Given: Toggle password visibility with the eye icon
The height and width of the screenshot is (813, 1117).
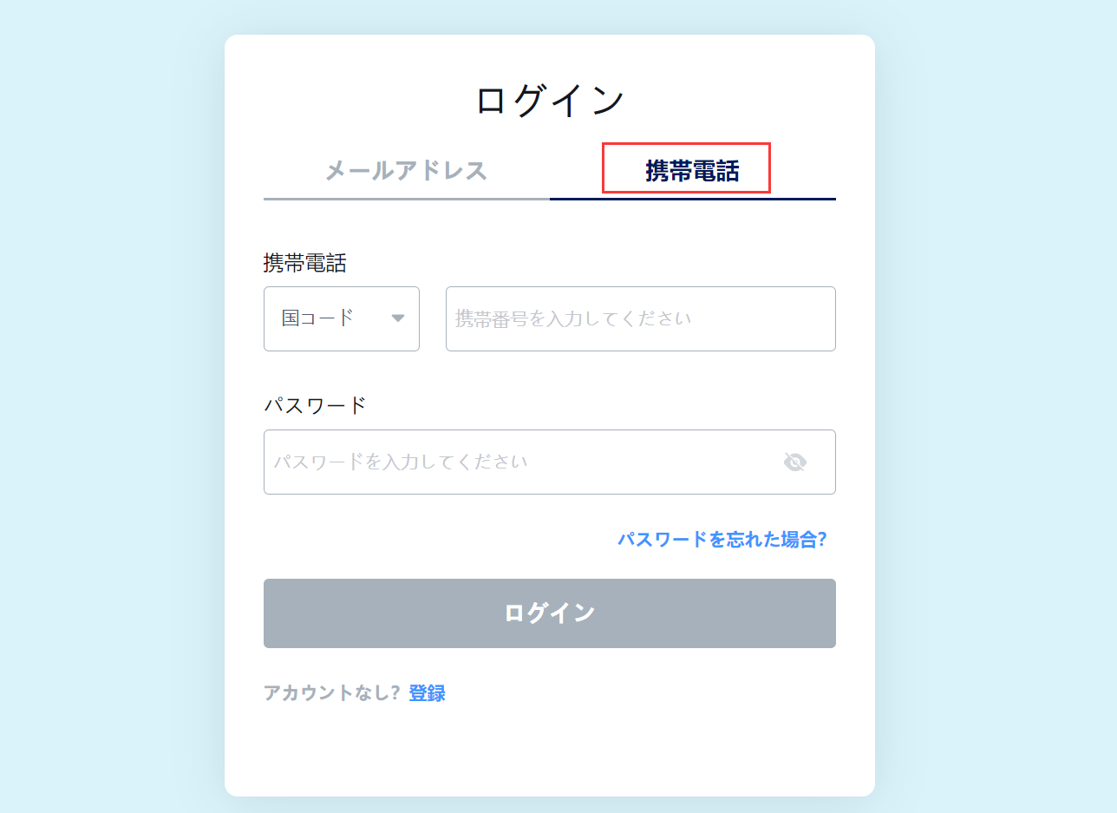Looking at the screenshot, I should [x=794, y=462].
